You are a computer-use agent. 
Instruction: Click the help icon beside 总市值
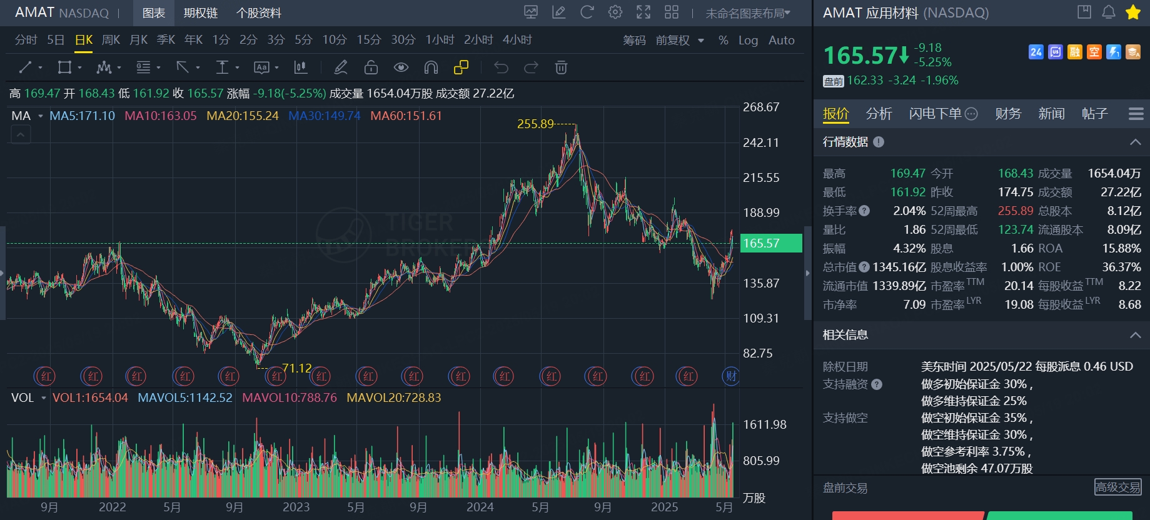point(864,267)
